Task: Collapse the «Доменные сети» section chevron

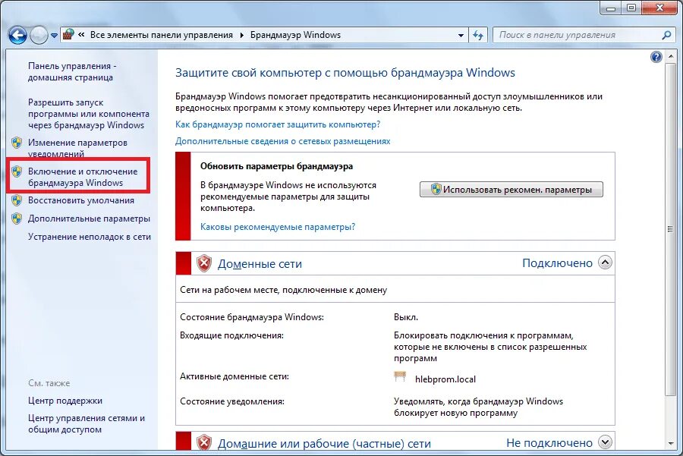Action: 605,263
